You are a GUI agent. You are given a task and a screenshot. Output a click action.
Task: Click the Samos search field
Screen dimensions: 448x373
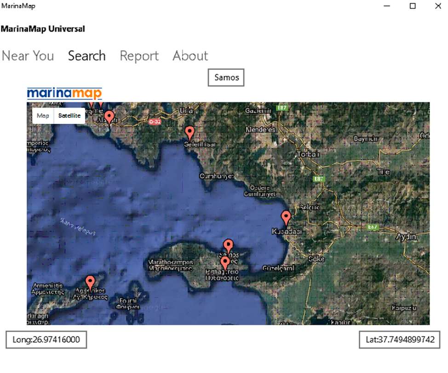coord(226,77)
